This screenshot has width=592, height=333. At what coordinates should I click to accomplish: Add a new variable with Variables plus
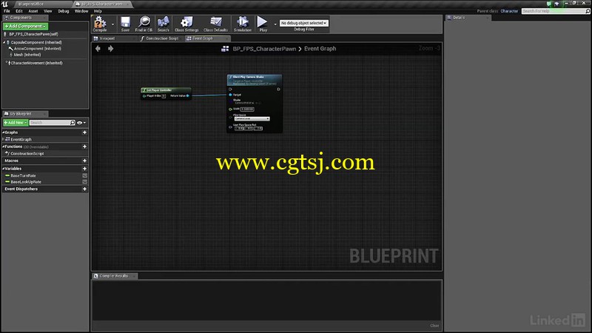point(84,169)
